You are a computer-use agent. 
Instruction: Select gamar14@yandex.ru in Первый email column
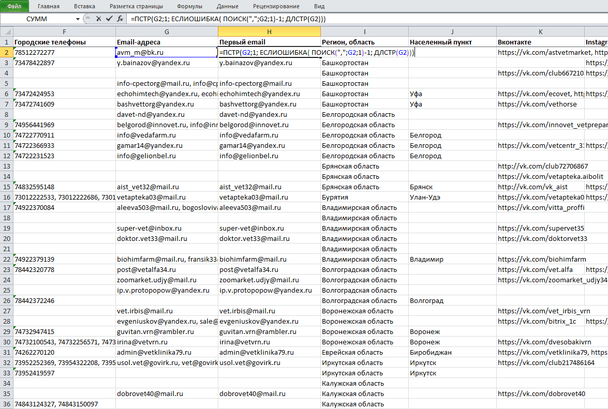[x=269, y=146]
